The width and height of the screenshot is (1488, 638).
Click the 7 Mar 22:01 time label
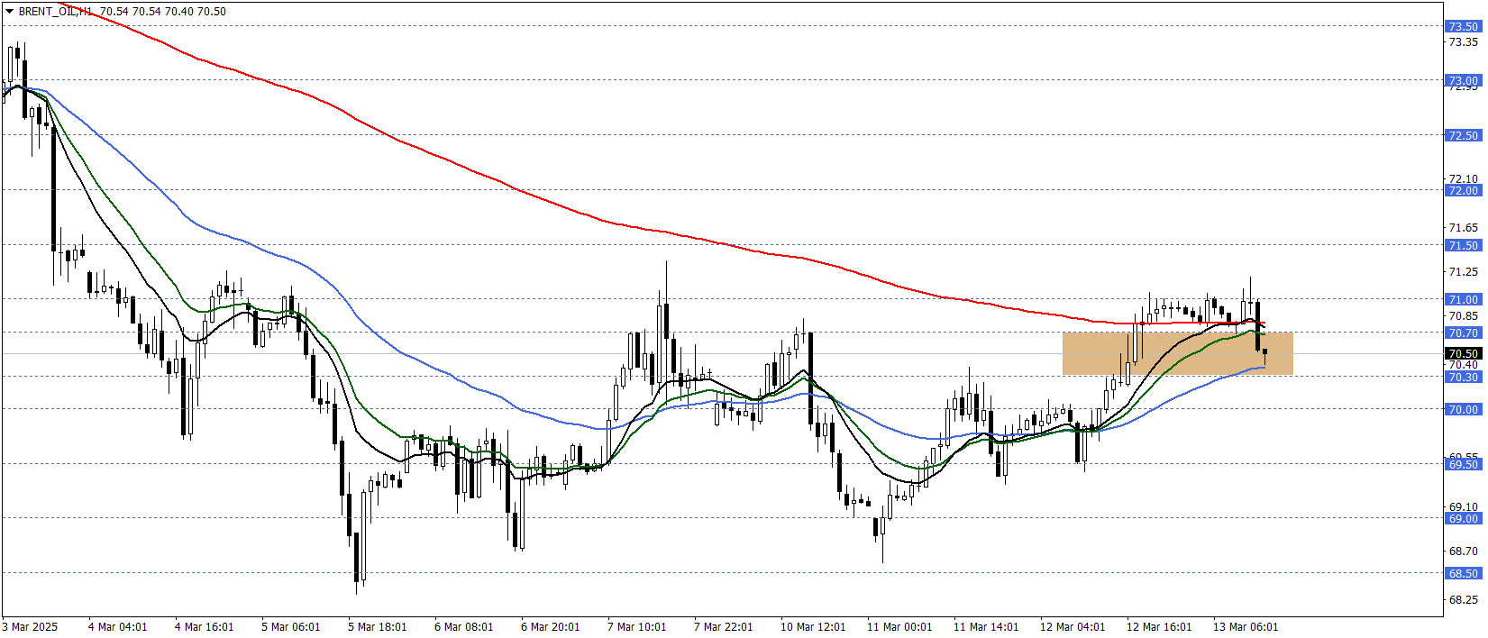point(723,627)
